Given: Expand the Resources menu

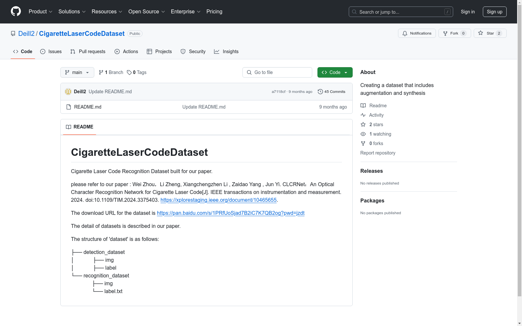Looking at the screenshot, I should 107,12.
